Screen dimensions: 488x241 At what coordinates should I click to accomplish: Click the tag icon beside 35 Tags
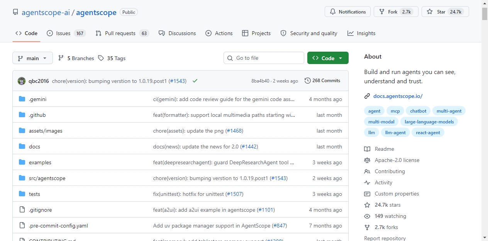[x=101, y=58]
